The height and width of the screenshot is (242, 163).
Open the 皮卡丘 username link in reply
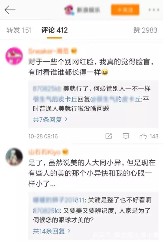55,99
